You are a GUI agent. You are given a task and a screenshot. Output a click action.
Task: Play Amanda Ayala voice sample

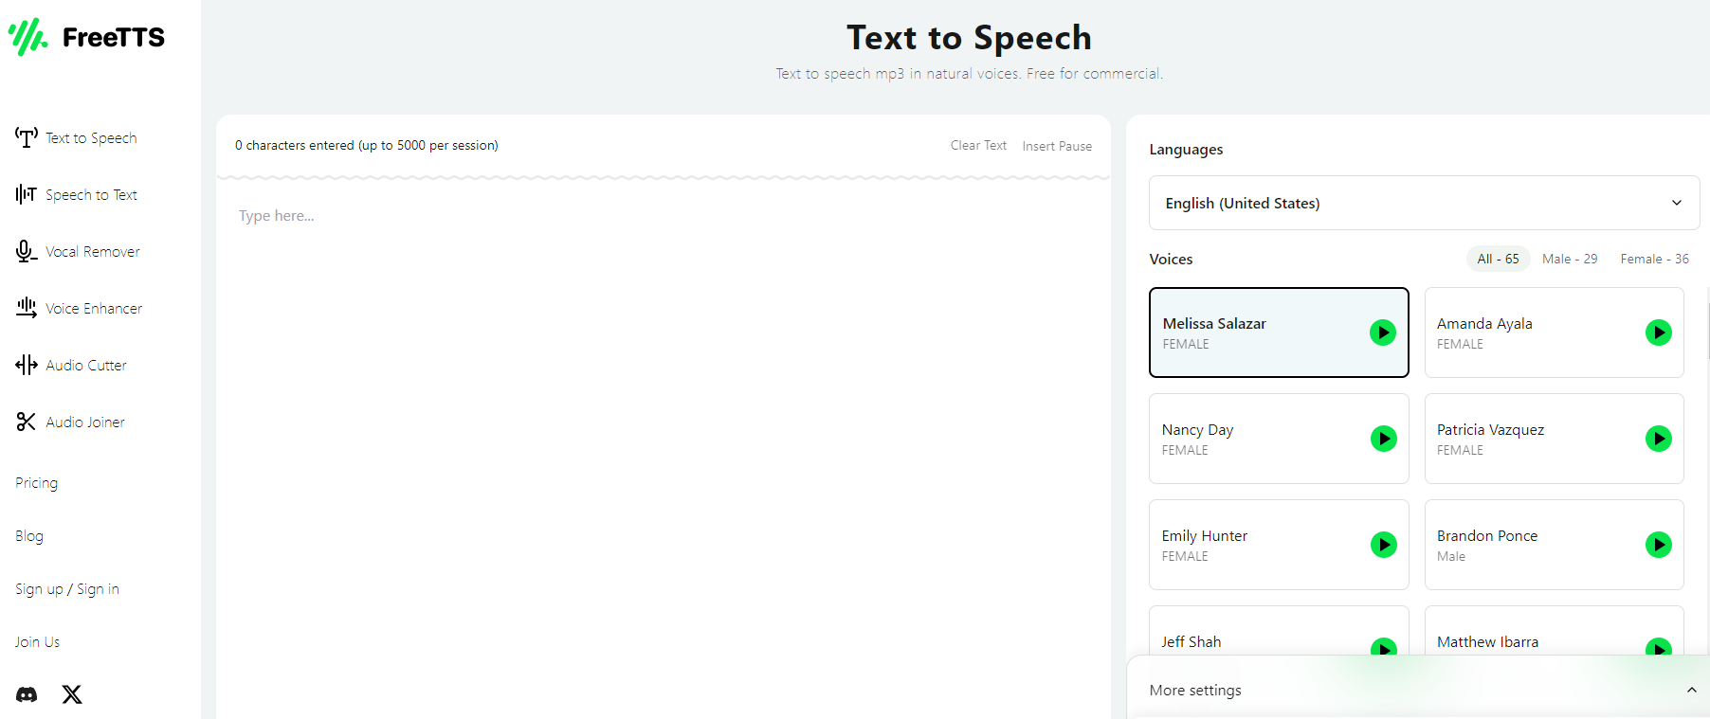click(1658, 333)
